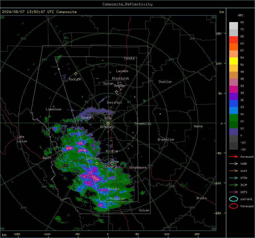Click yellow diamond marker near Cochrane
Screen dimensions: 255x238
point(97,164)
